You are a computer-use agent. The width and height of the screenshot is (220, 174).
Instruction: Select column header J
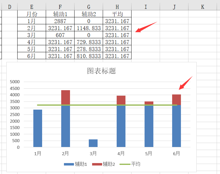(x=174, y=7)
